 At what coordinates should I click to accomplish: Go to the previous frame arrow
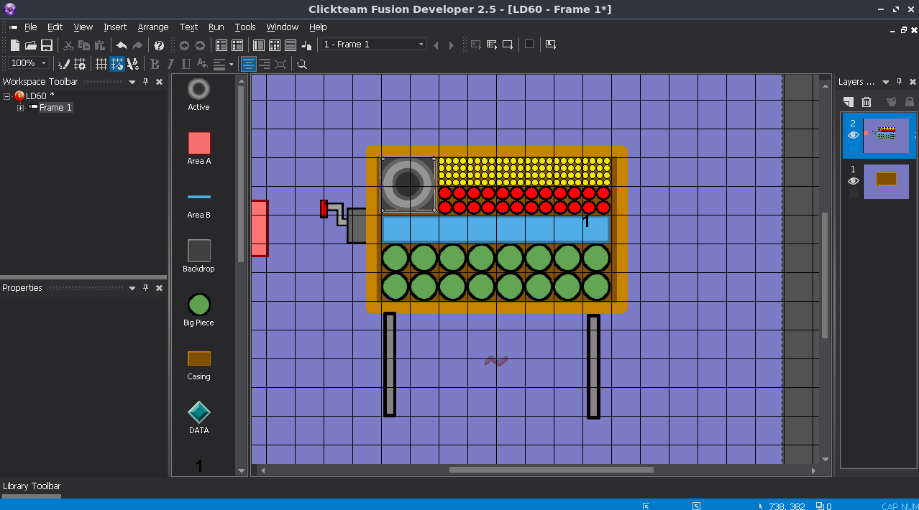click(x=436, y=45)
